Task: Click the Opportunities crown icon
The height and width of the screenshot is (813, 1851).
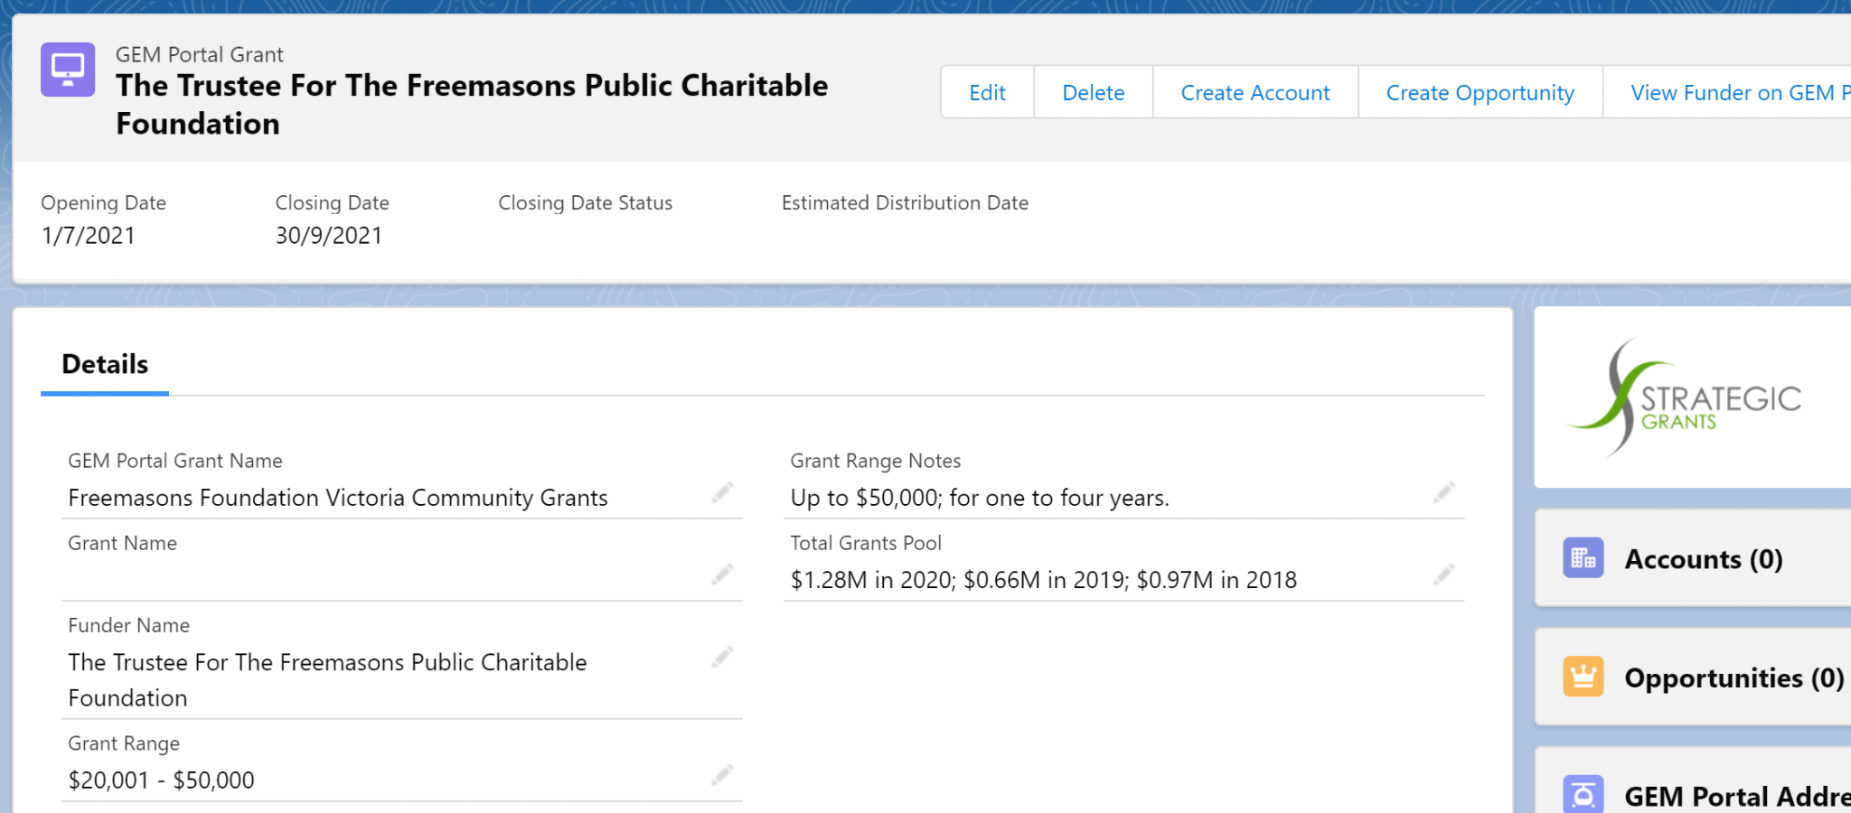Action: (x=1583, y=676)
